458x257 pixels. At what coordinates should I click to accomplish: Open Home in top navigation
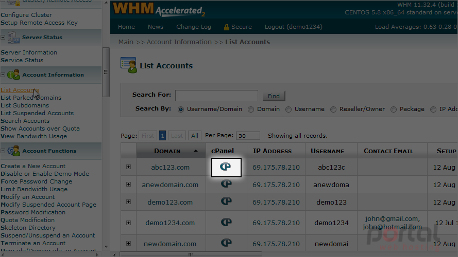click(x=126, y=27)
